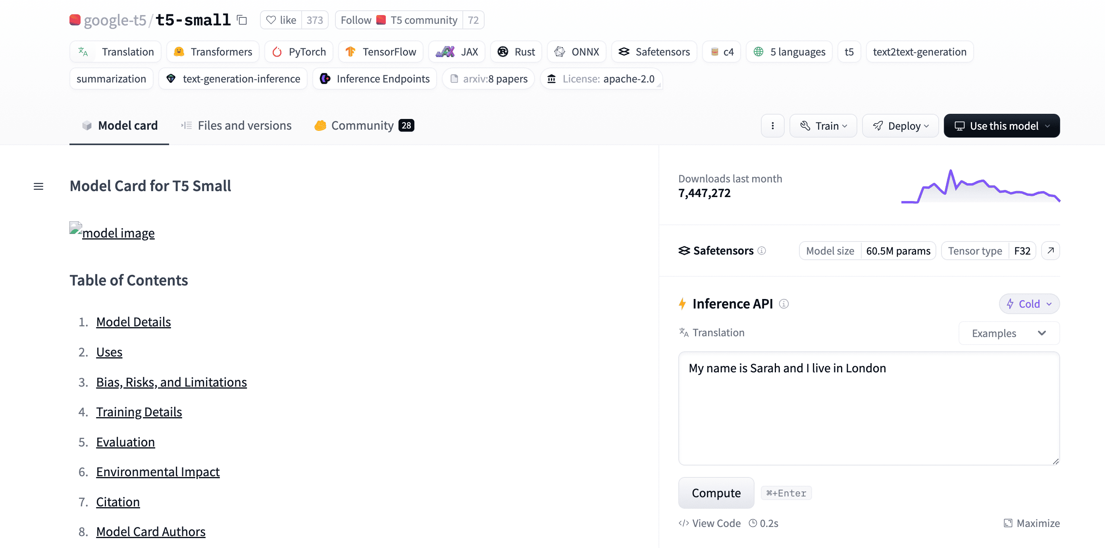Follow the T5 community
The width and height of the screenshot is (1105, 548).
(x=356, y=20)
